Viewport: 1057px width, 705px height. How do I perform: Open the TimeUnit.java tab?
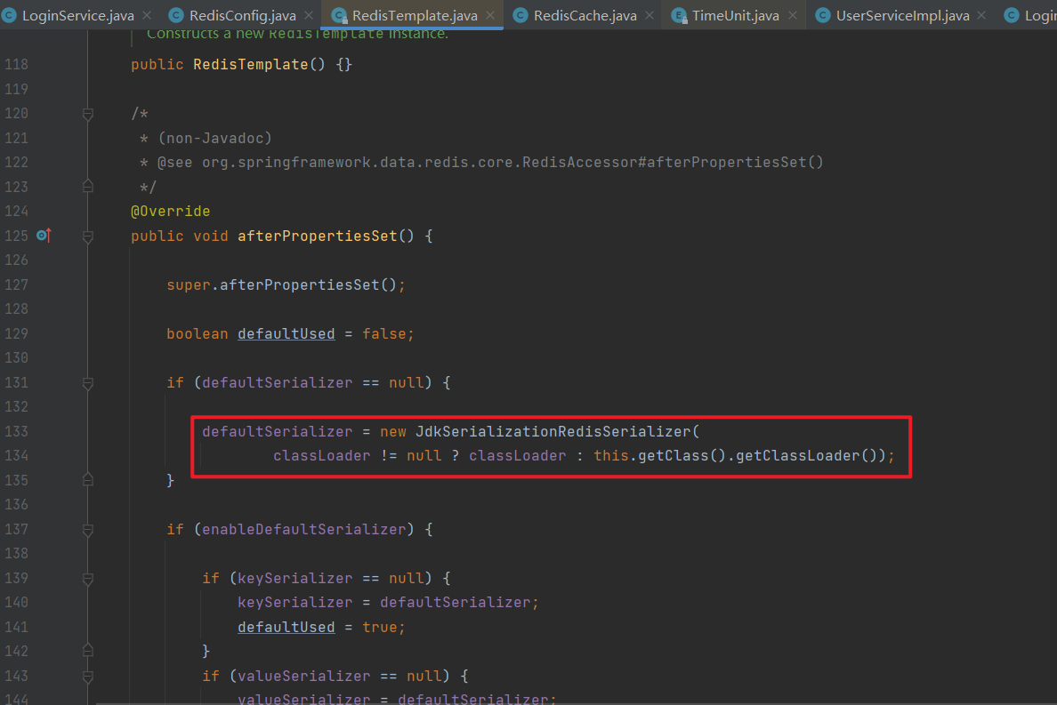[x=736, y=15]
